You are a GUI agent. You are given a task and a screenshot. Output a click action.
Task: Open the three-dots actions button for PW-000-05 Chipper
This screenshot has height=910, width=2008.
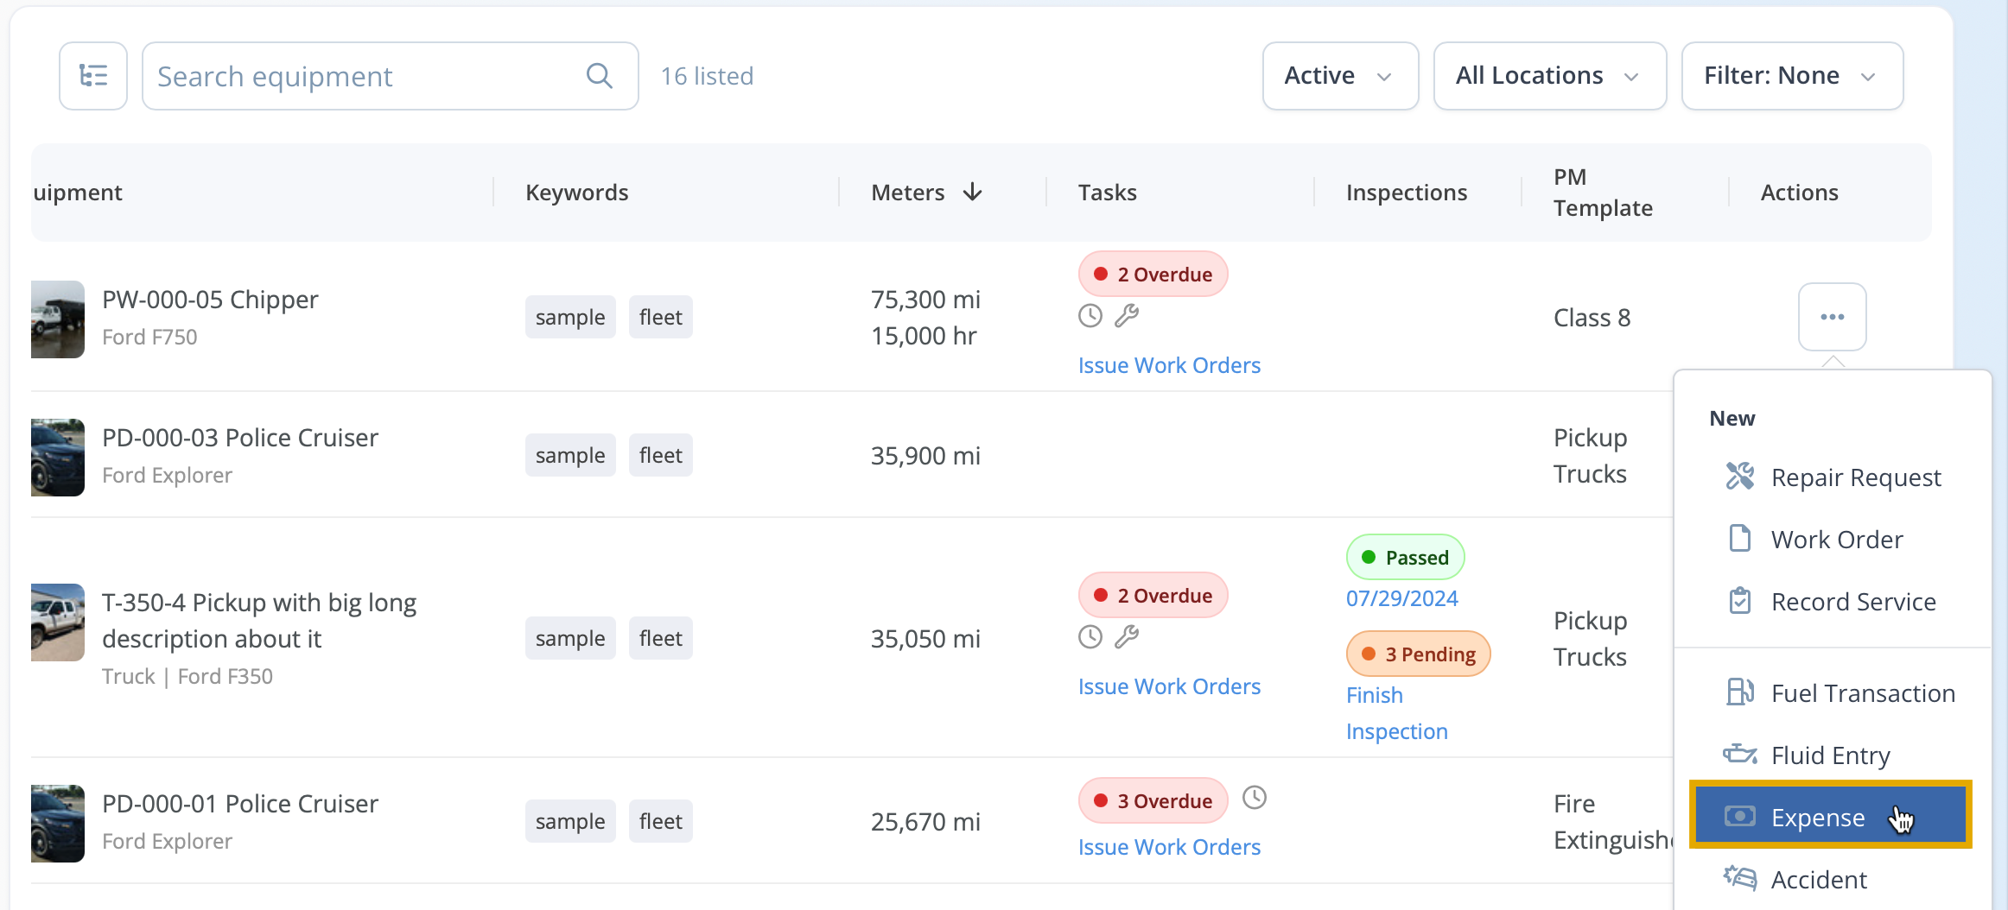tap(1832, 317)
